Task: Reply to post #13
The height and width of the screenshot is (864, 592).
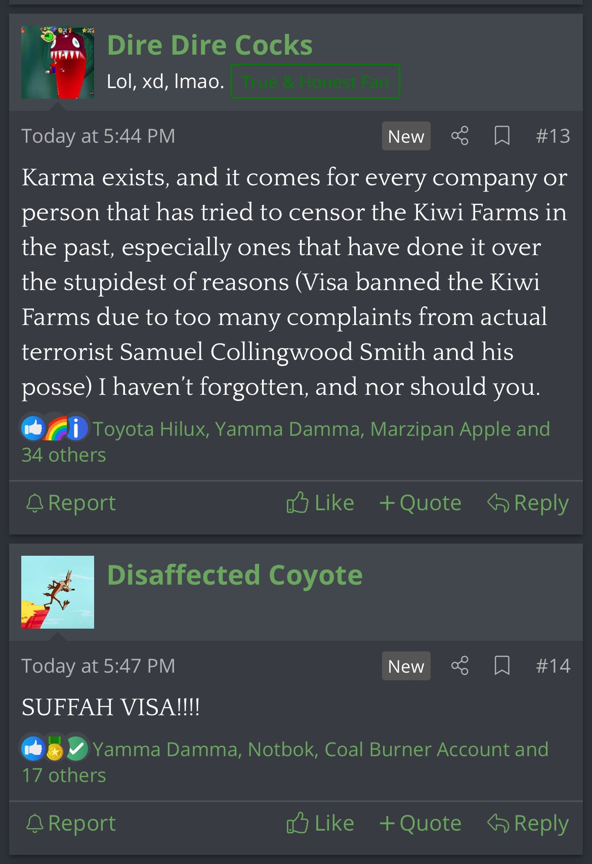Action: [528, 503]
